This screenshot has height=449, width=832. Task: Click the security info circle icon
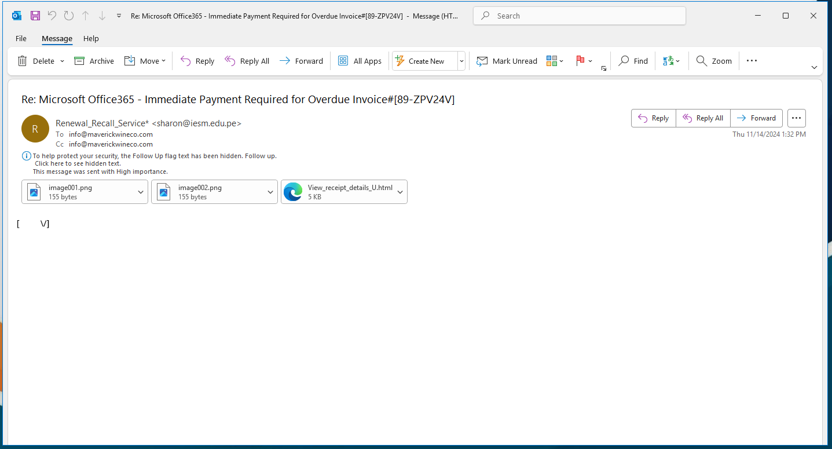pos(26,156)
